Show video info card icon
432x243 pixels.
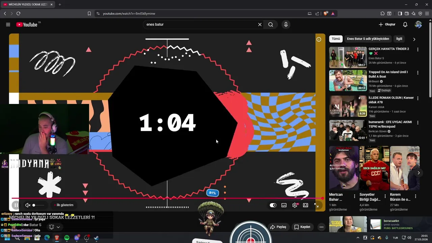pyautogui.click(x=319, y=39)
